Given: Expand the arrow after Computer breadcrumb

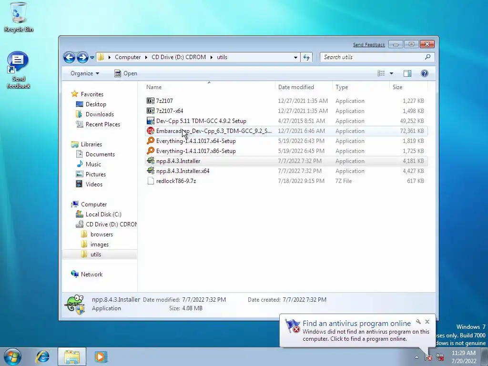Looking at the screenshot, I should coord(146,57).
